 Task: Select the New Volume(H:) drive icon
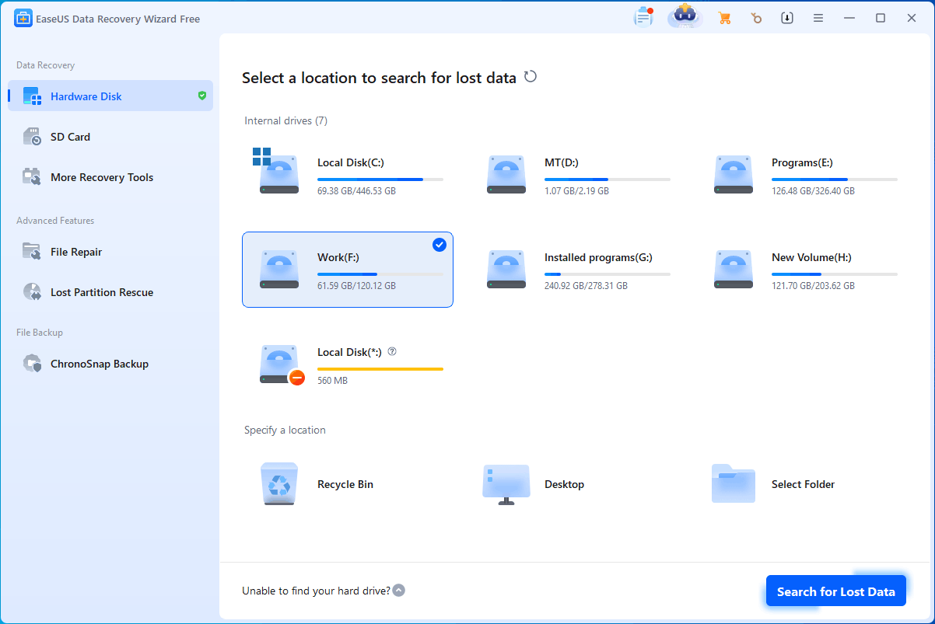[x=734, y=269]
